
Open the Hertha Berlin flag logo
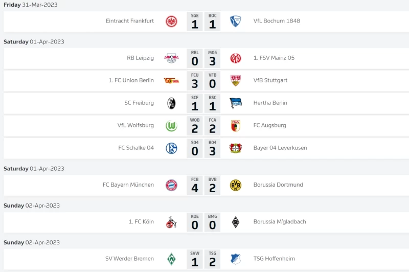[235, 103]
